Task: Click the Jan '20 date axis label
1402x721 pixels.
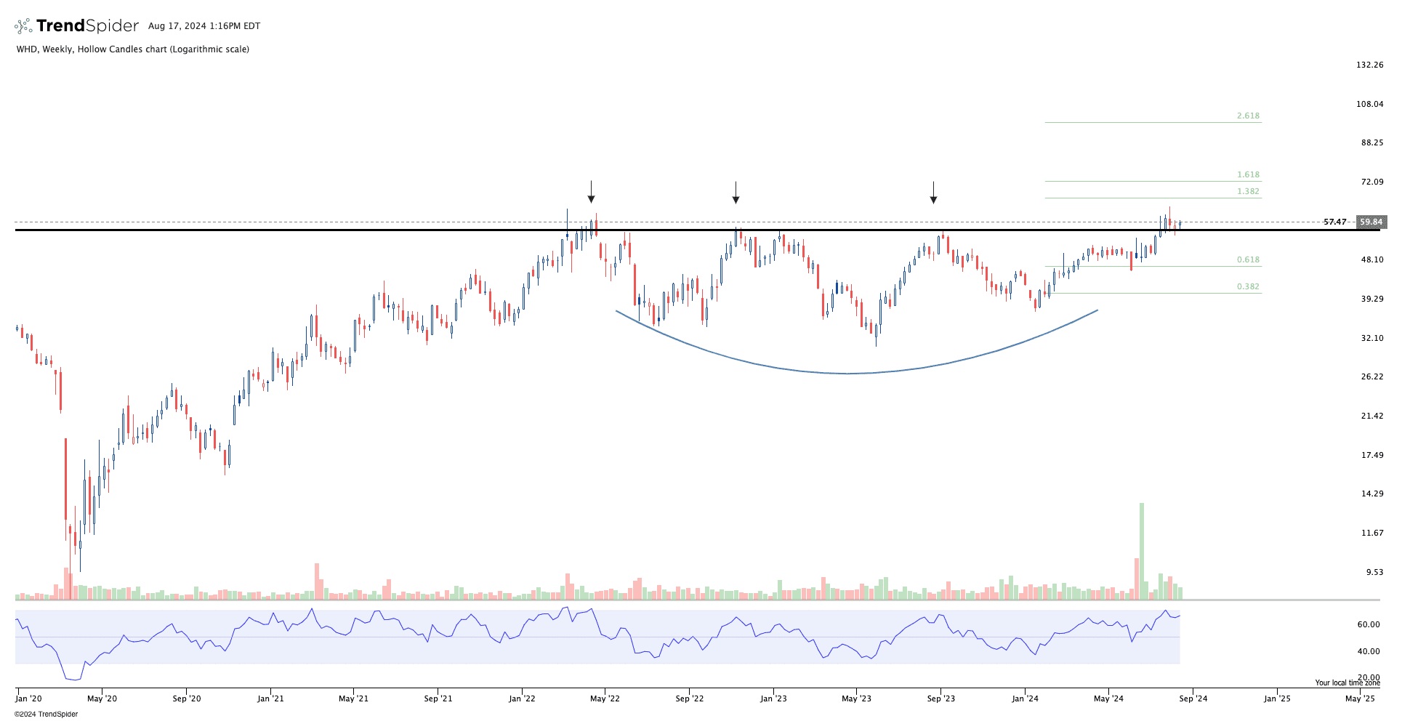Action: click(x=29, y=699)
